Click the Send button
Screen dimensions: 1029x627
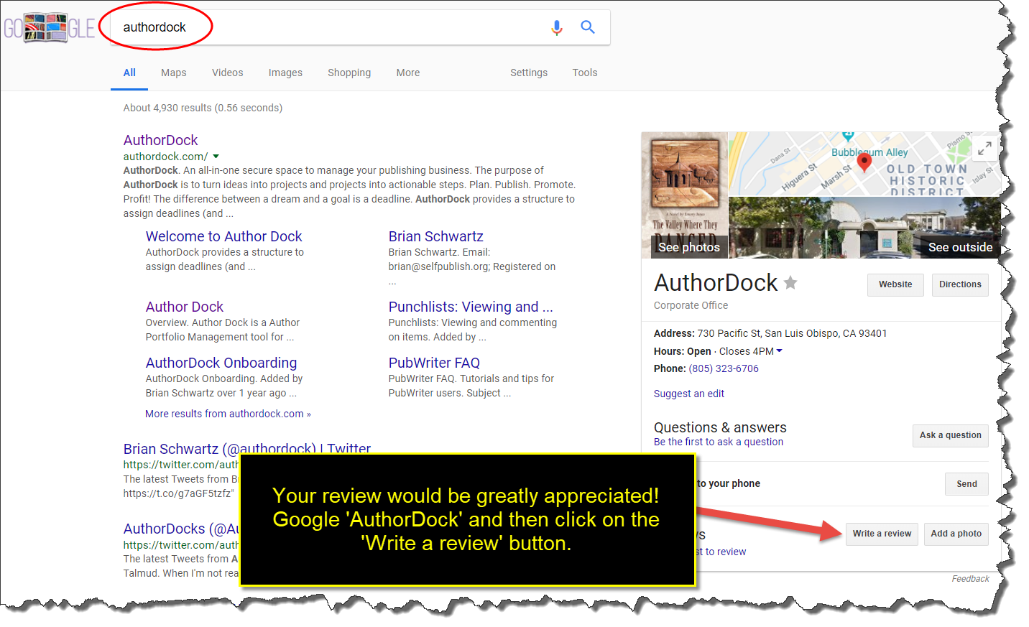966,484
